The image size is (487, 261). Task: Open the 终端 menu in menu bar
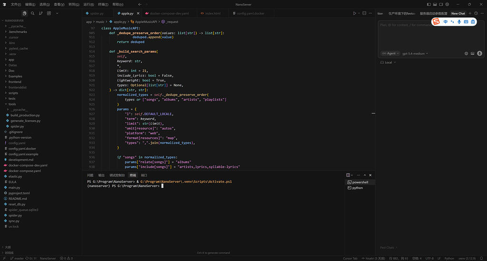[x=103, y=4]
